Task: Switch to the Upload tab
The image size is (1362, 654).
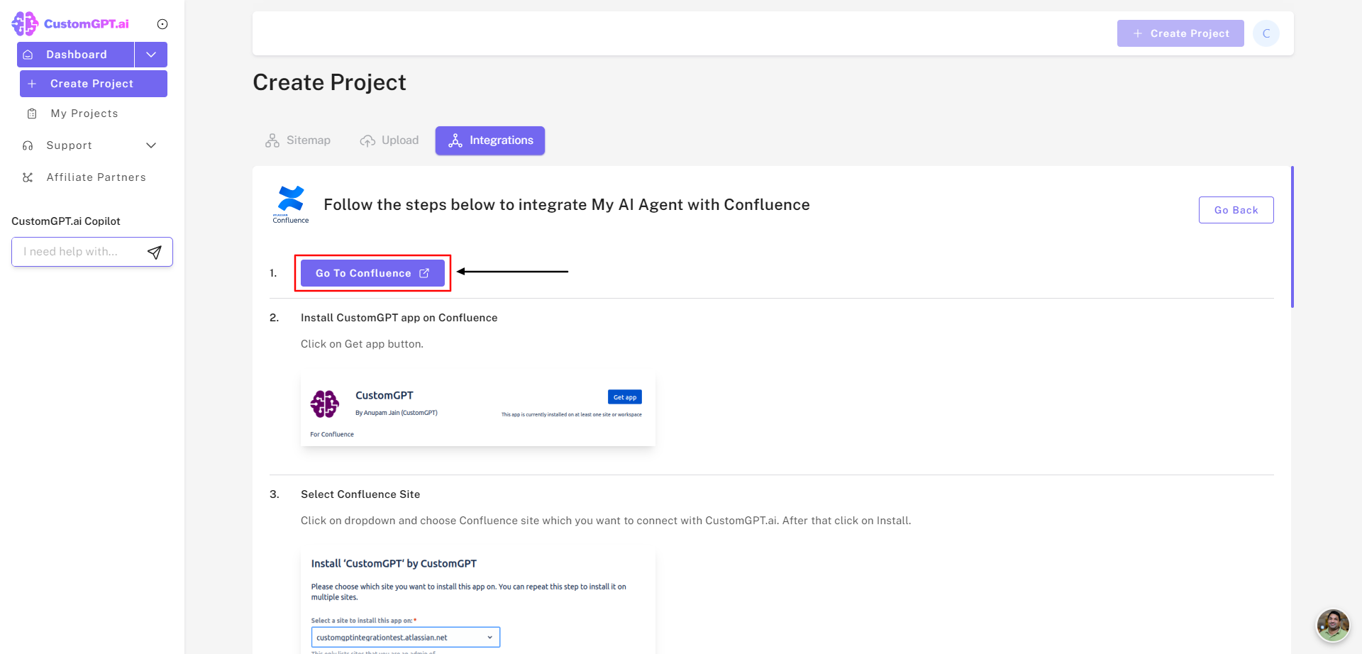Action: [x=389, y=140]
